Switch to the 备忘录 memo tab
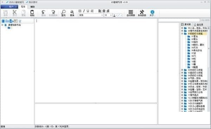 tap(199, 25)
